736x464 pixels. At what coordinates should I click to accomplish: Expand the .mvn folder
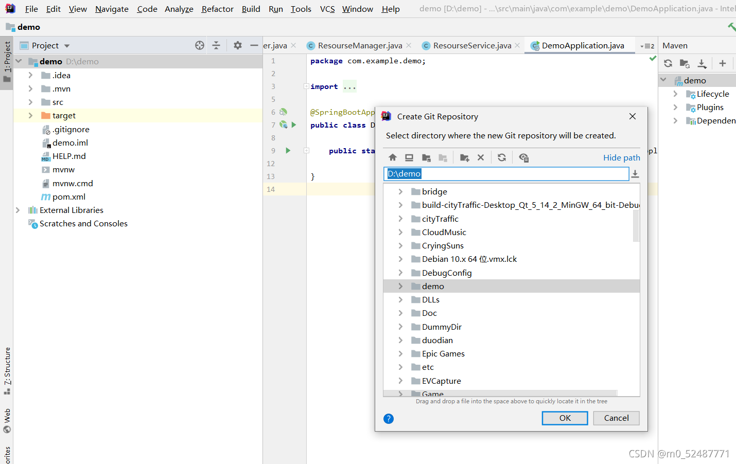[30, 88]
